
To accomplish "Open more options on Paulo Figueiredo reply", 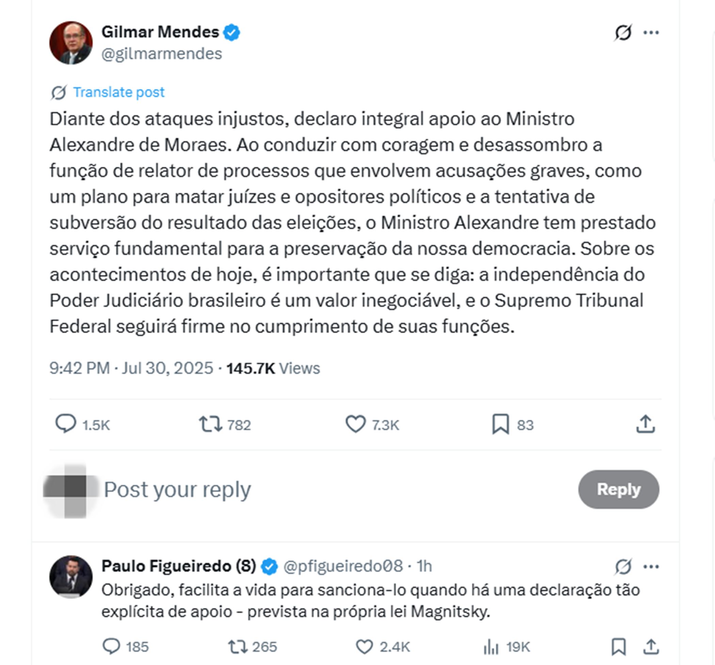I will tap(651, 567).
